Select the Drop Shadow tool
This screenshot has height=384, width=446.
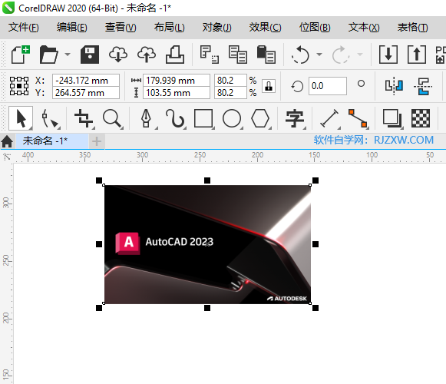[392, 118]
